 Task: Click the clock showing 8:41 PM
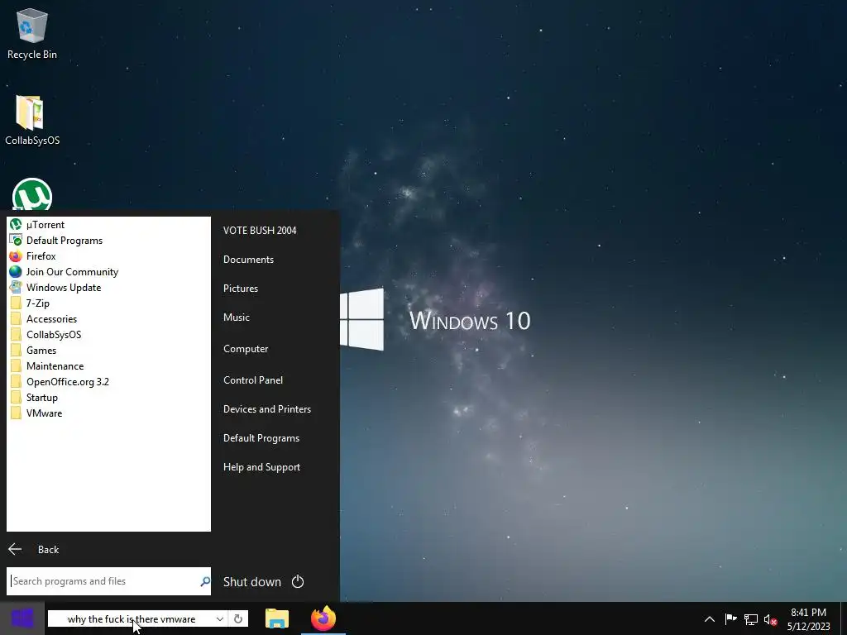click(809, 619)
